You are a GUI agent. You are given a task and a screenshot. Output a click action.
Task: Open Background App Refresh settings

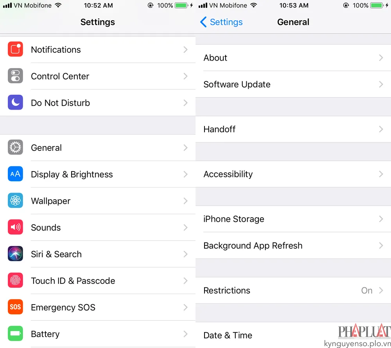(x=293, y=245)
